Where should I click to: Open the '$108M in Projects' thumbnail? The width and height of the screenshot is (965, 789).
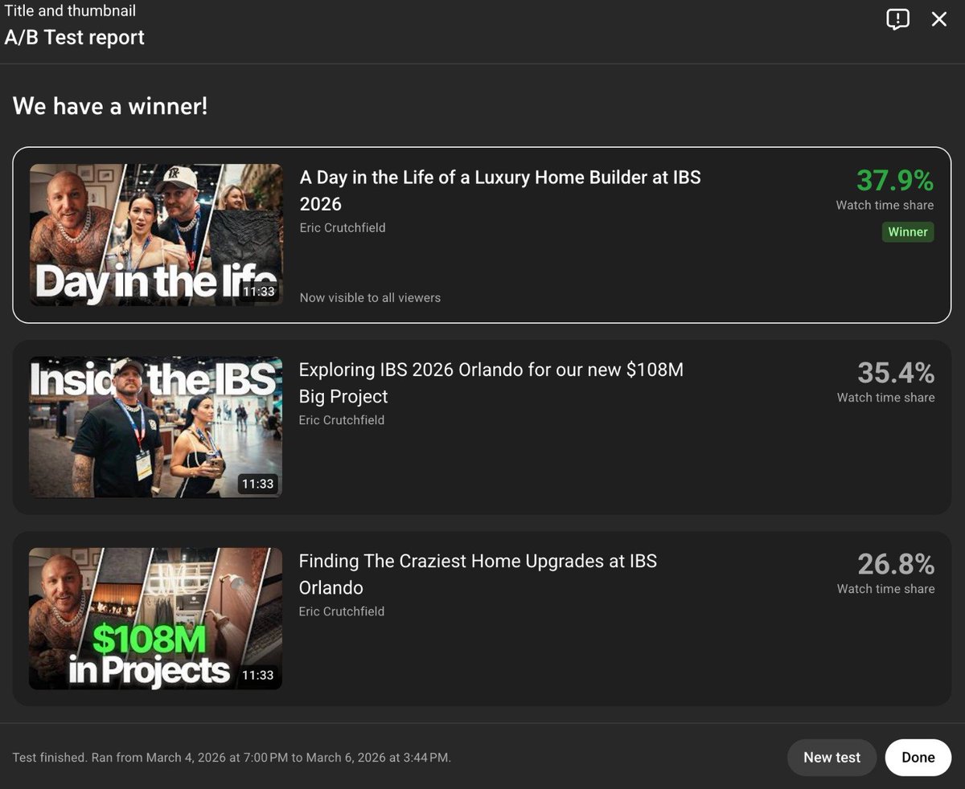pyautogui.click(x=155, y=618)
